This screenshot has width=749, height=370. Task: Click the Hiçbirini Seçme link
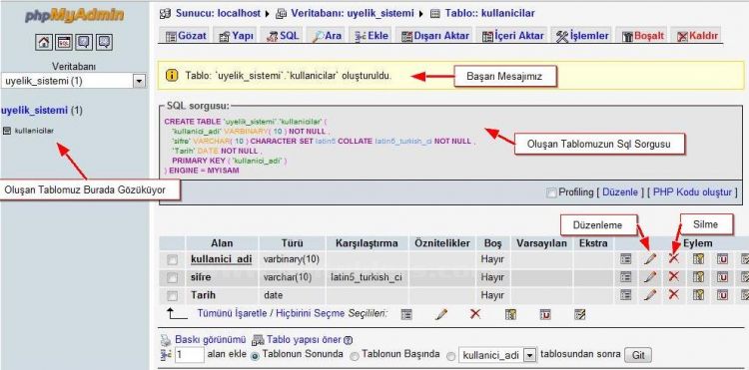point(310,314)
